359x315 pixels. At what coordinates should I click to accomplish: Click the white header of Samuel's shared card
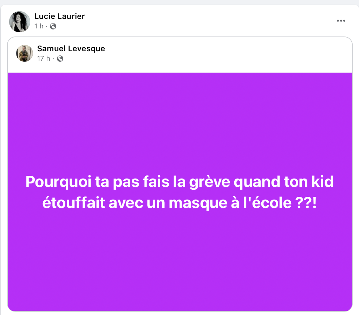[180, 55]
